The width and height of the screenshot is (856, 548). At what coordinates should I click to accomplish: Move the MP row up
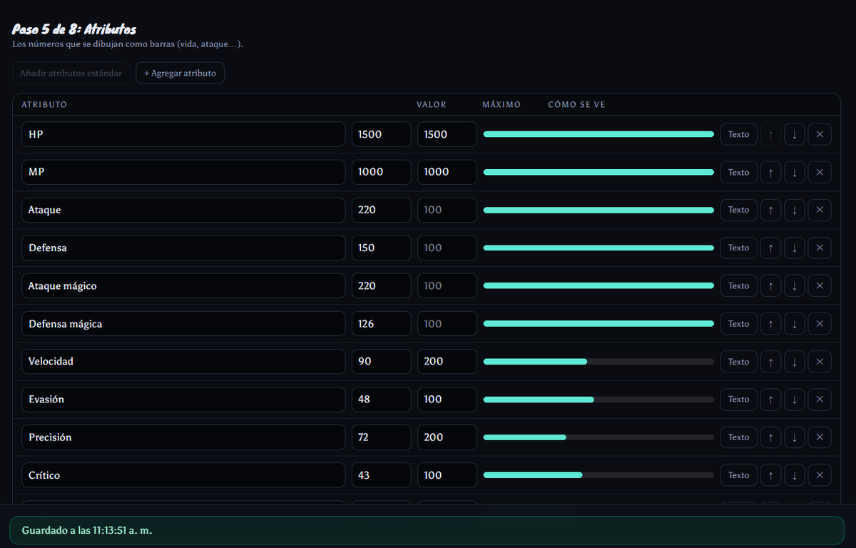770,172
